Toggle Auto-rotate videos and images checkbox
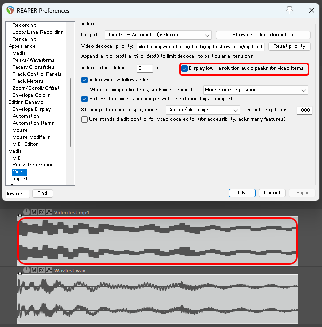Screen dimensions: 322x327 (x=84, y=99)
